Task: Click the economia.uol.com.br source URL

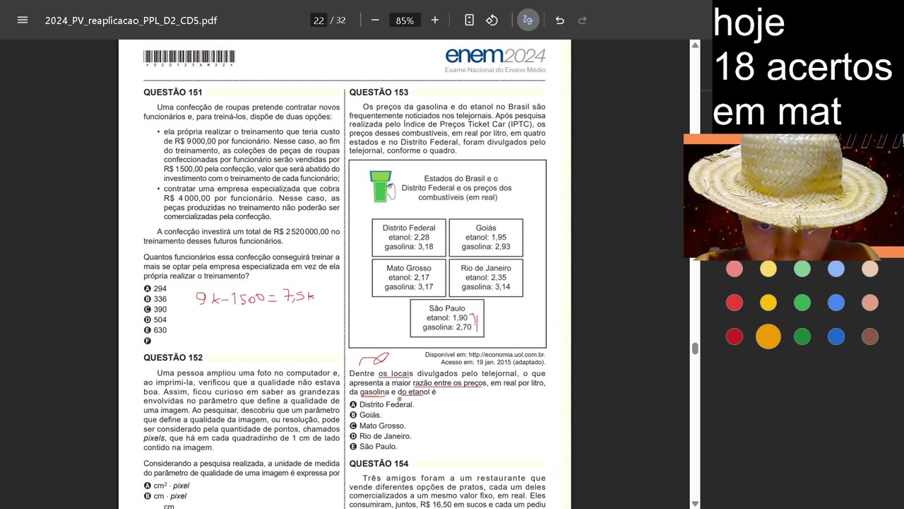Action: click(x=507, y=355)
